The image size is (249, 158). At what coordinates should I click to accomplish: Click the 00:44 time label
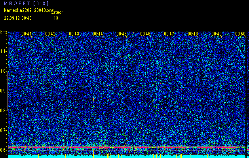tap(98, 34)
